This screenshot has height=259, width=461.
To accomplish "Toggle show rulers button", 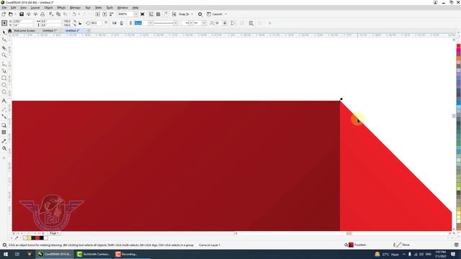I will 151,14.
